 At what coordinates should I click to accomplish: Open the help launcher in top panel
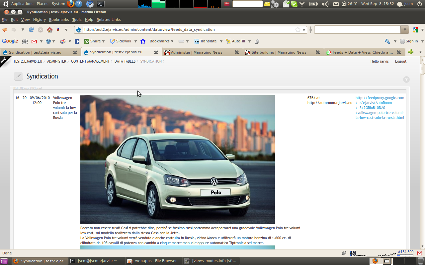coord(79,4)
